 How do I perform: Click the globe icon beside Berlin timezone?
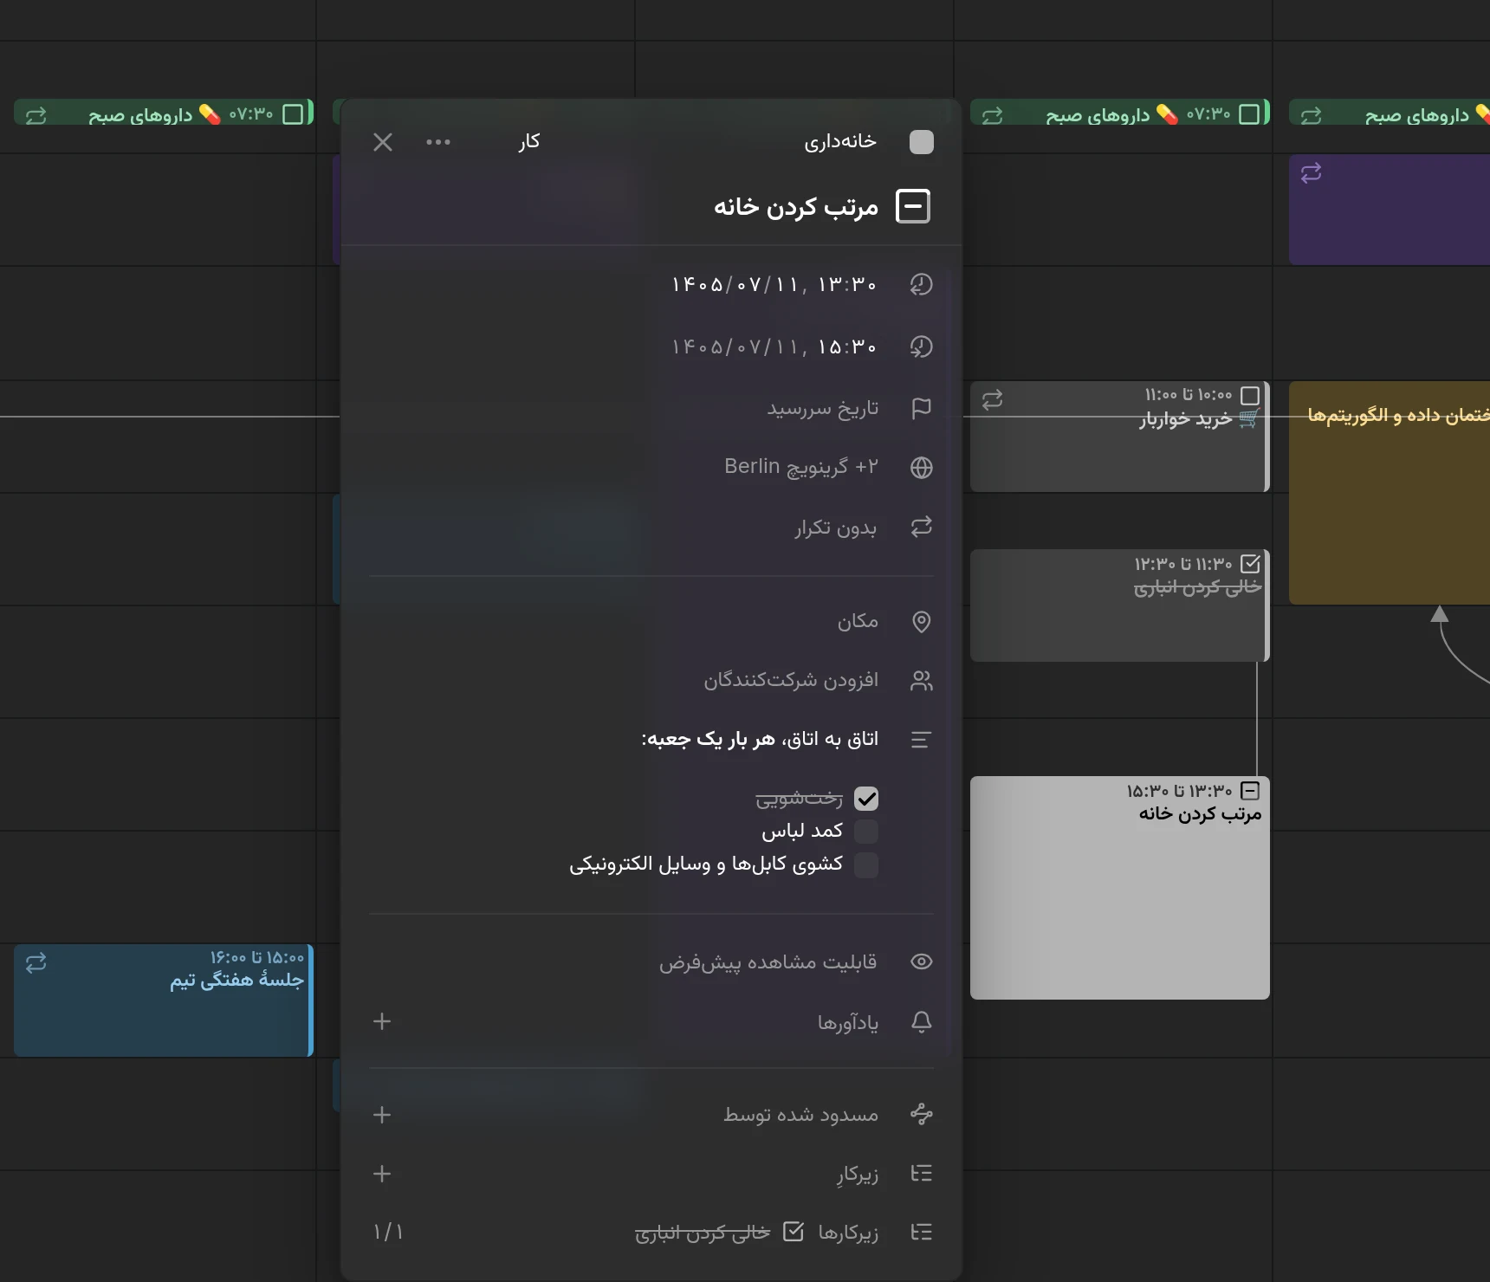[x=922, y=468]
